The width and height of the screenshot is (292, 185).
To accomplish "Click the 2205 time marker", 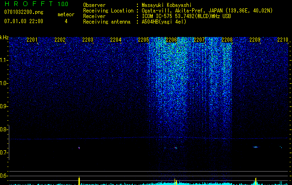I will pyautogui.click(x=143, y=40).
